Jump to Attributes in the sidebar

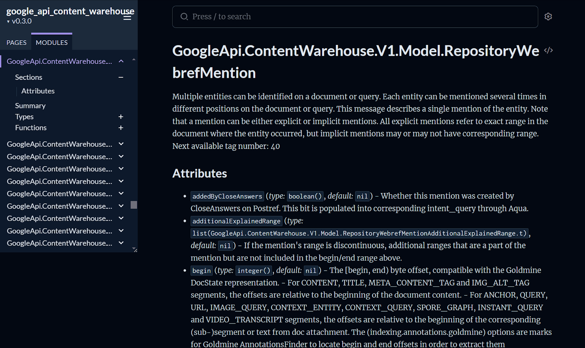[38, 91]
